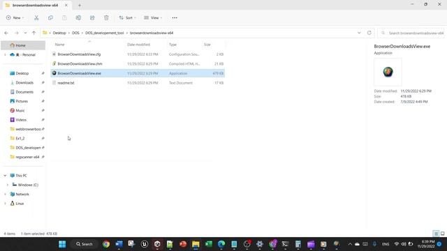Click the Delete trash icon in toolbar

[x=106, y=17]
